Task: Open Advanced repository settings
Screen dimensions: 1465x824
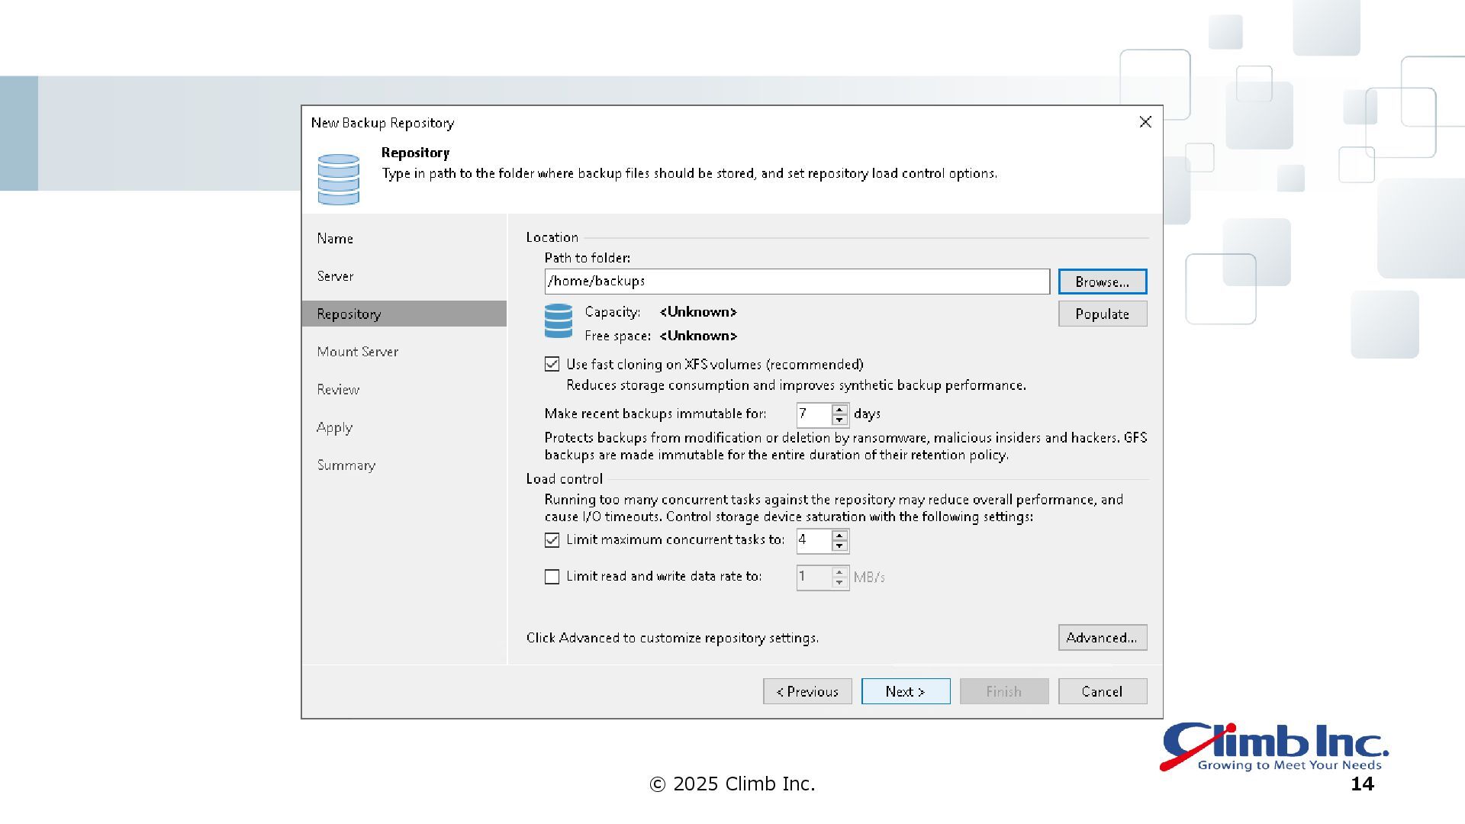Action: pyautogui.click(x=1102, y=638)
